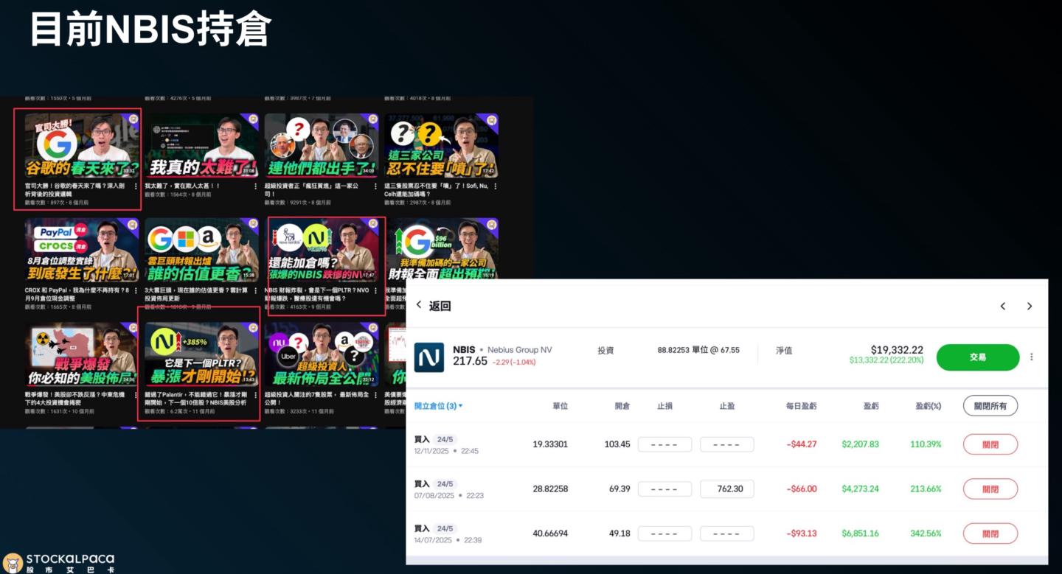Screen dimensions: 1062x574
Task: Set stop-loss field for the 14/07/2025 position
Action: coord(664,533)
